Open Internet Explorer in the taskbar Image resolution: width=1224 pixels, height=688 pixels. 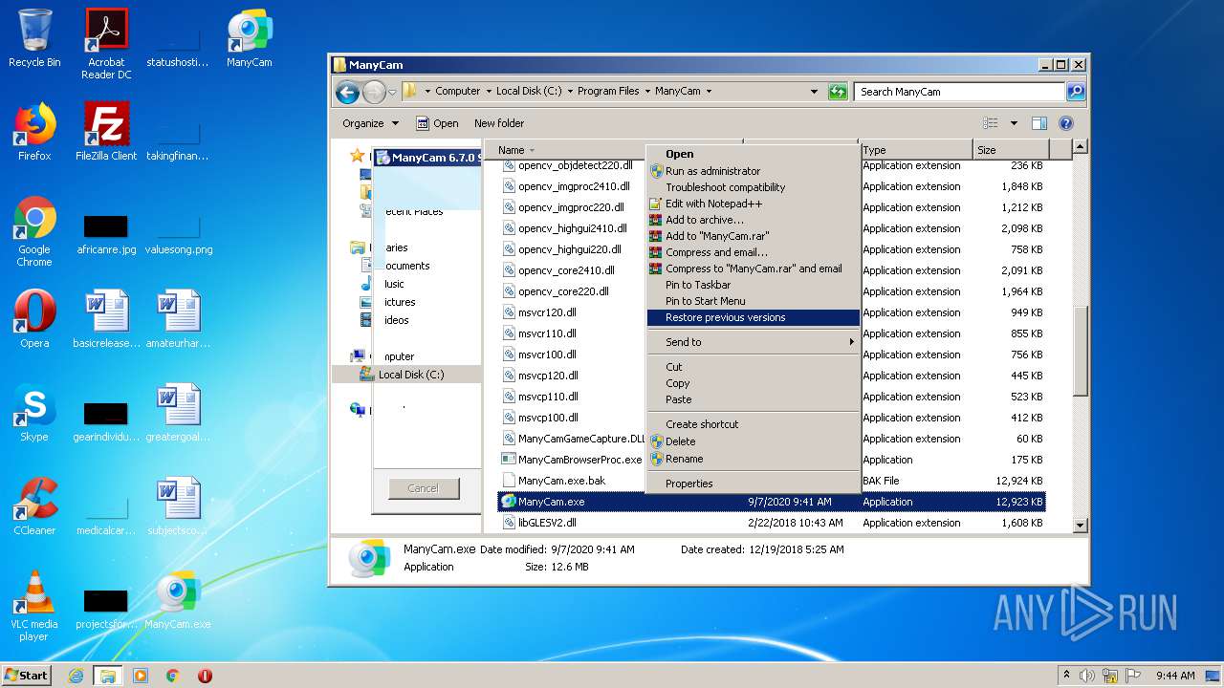tap(76, 676)
